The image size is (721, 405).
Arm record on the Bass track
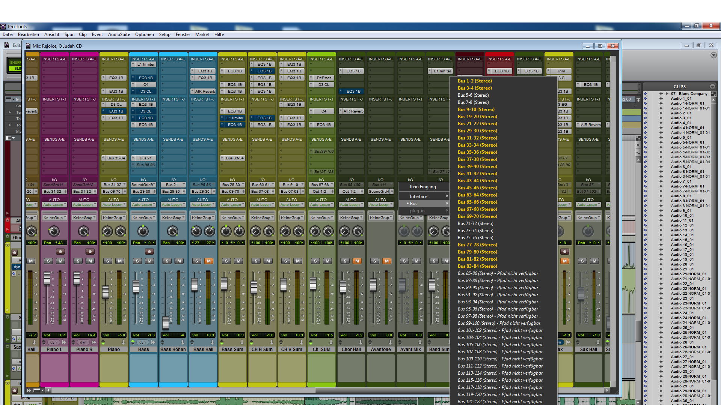(149, 252)
